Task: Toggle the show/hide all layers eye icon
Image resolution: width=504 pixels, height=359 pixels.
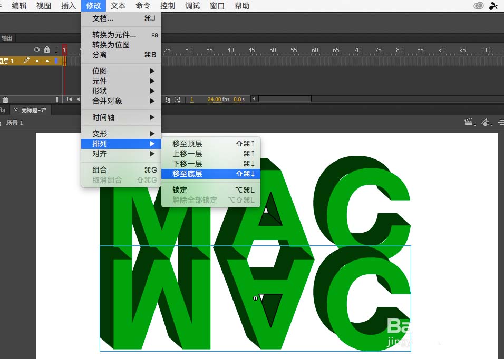Action: (37, 49)
